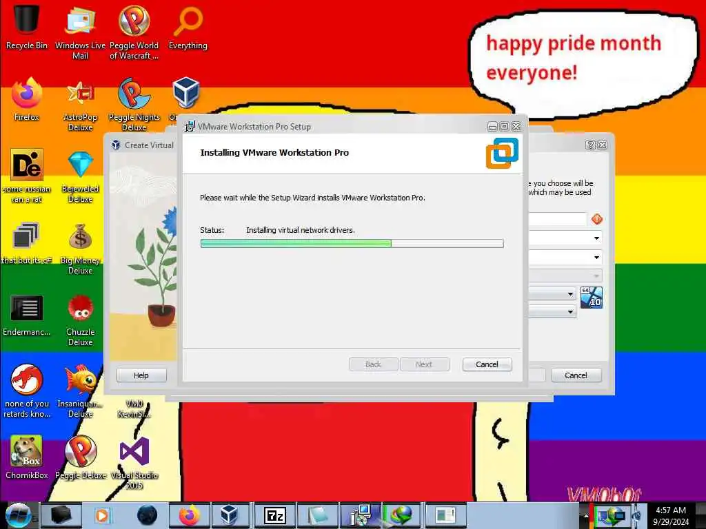Launch Insaniquarium Deluxe shortcut

click(80, 391)
